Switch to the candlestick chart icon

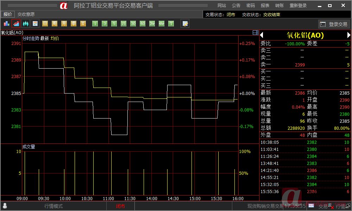pos(26,24)
